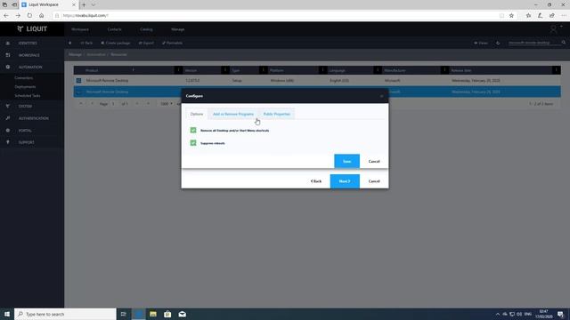Click Permalink in the toolbar

click(x=172, y=43)
